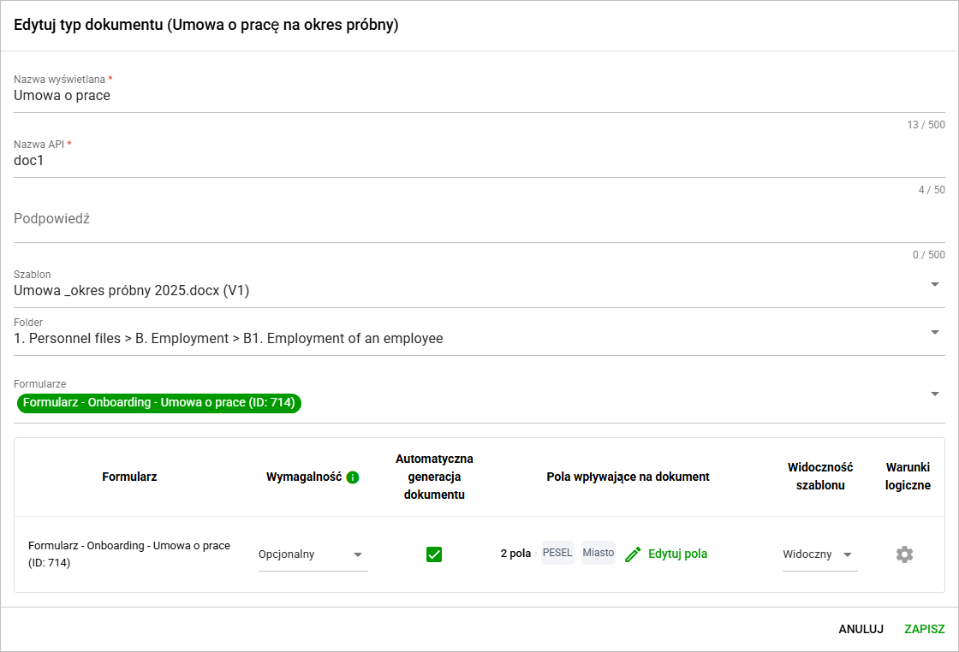Focus the Nazwa API field
This screenshot has height=652, width=959.
pos(479,160)
